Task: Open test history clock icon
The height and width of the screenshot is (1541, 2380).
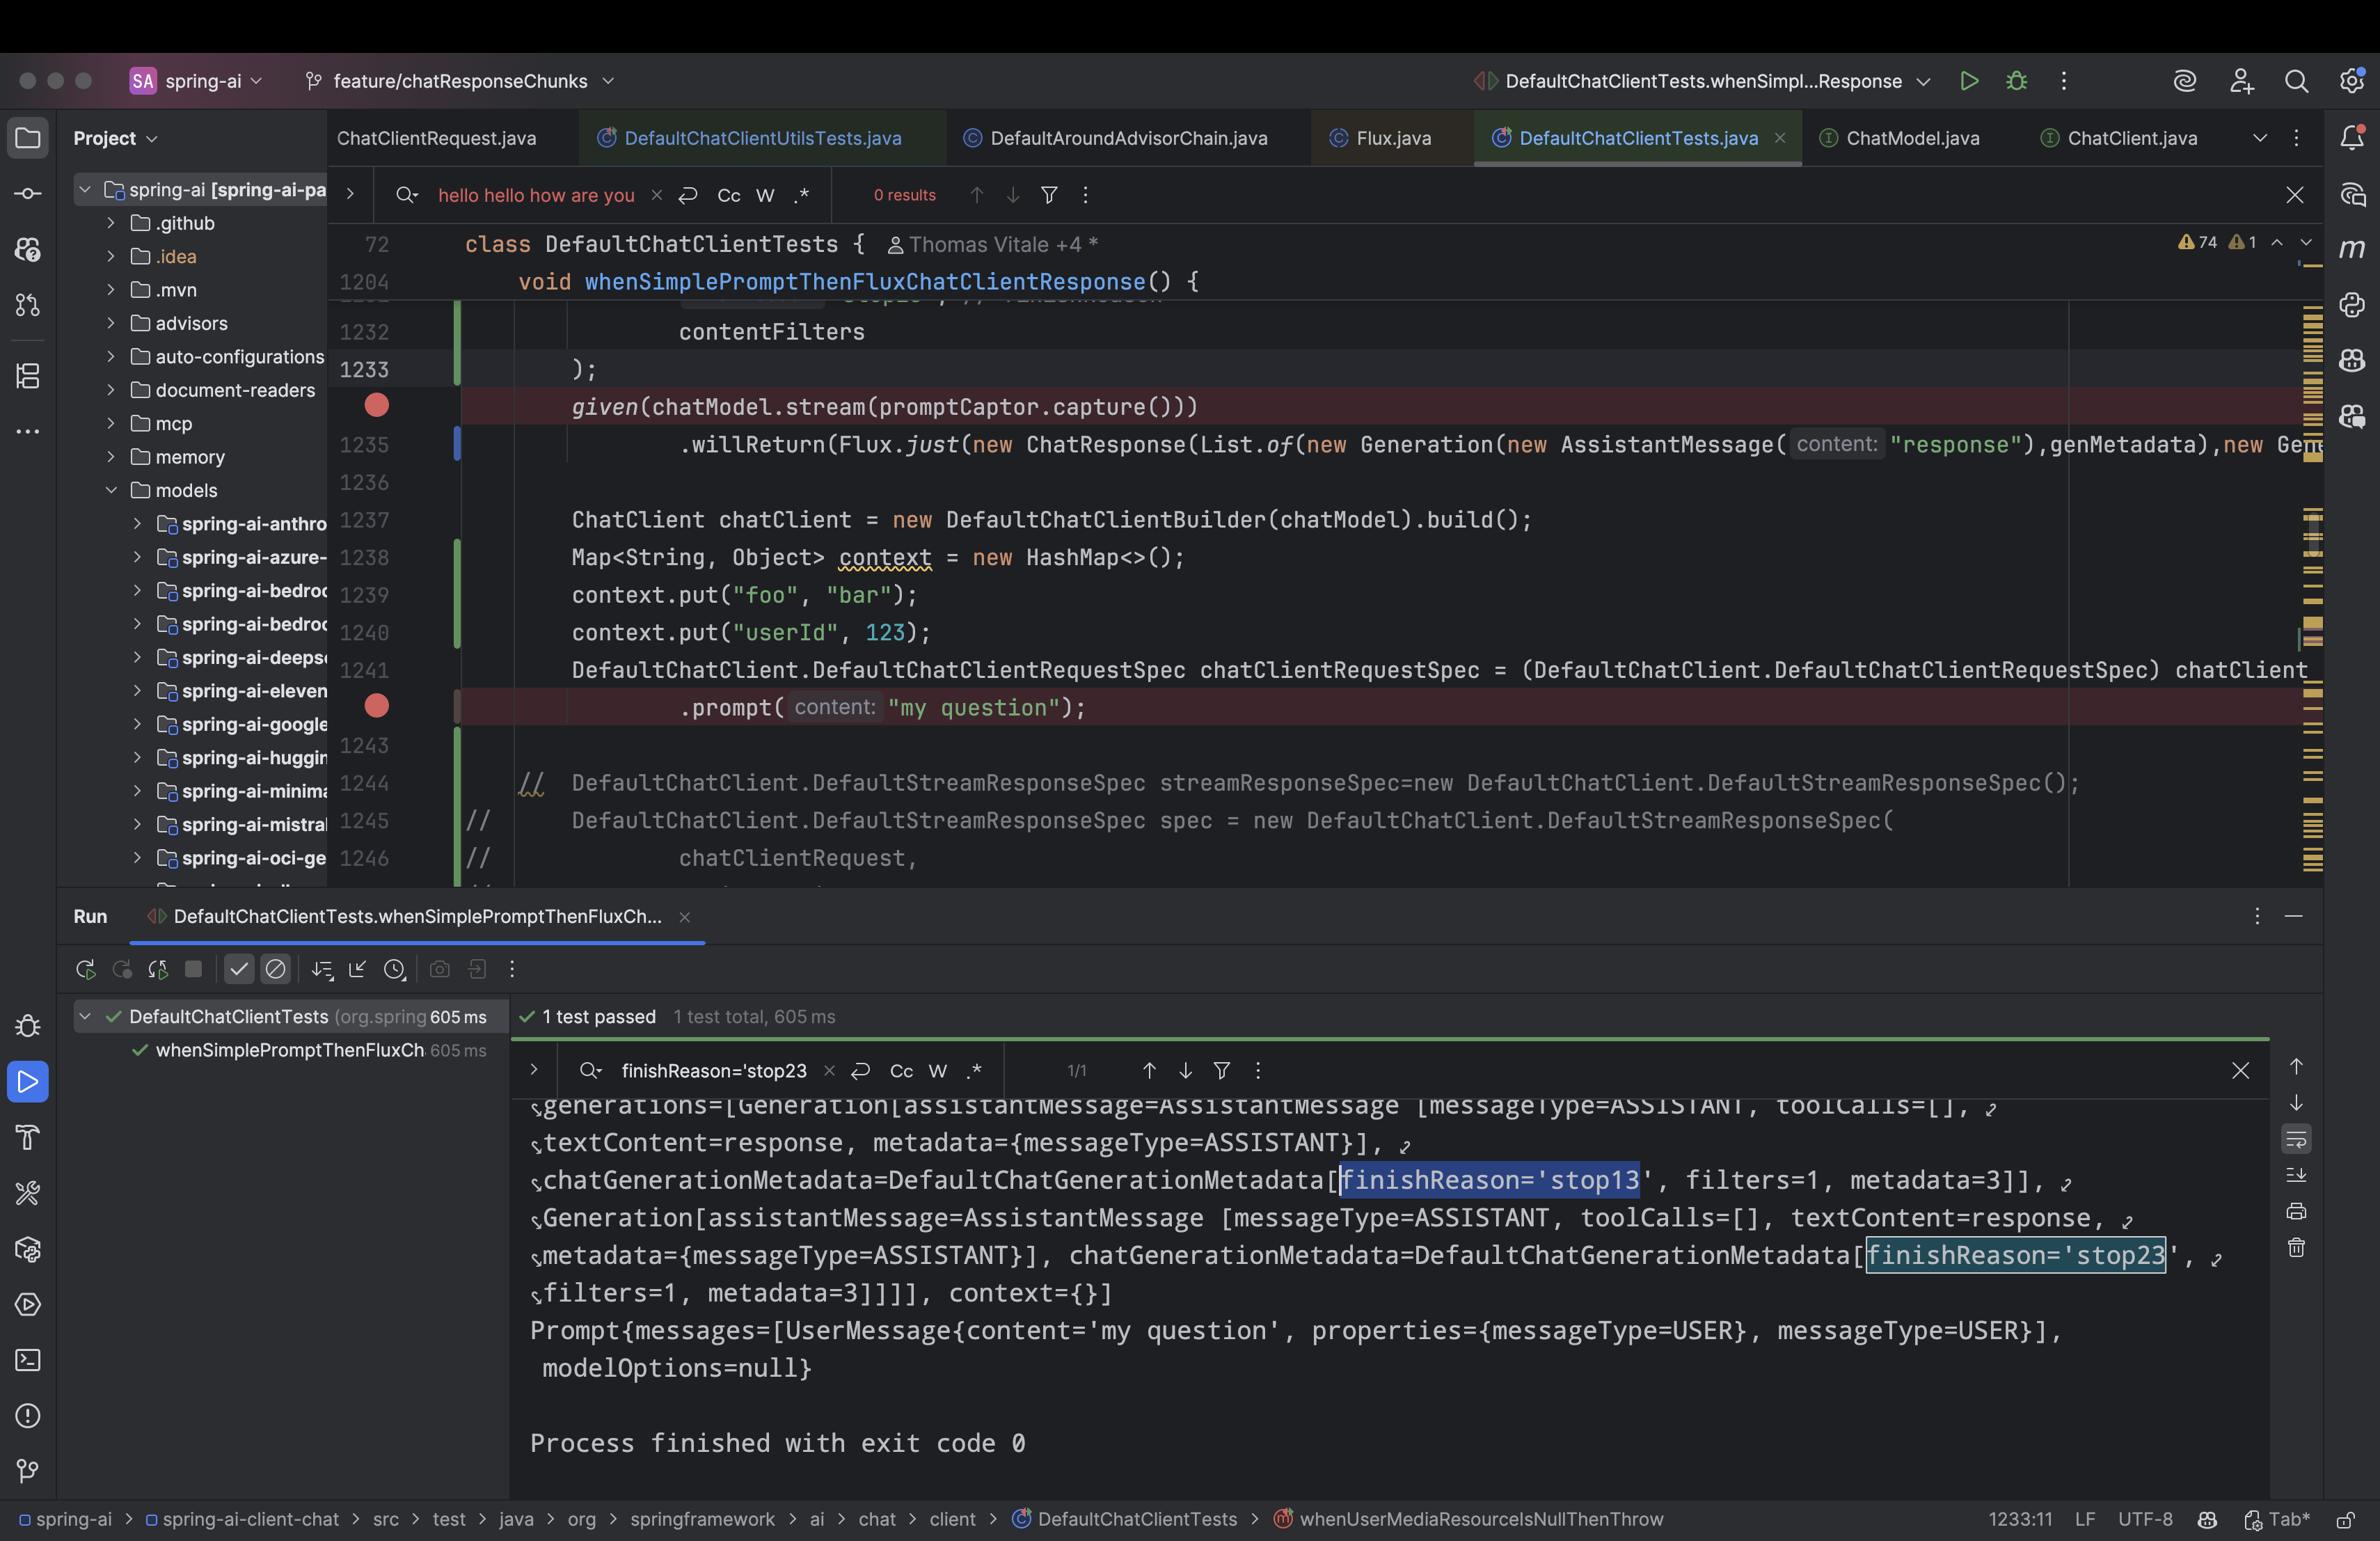Action: pyautogui.click(x=395, y=969)
